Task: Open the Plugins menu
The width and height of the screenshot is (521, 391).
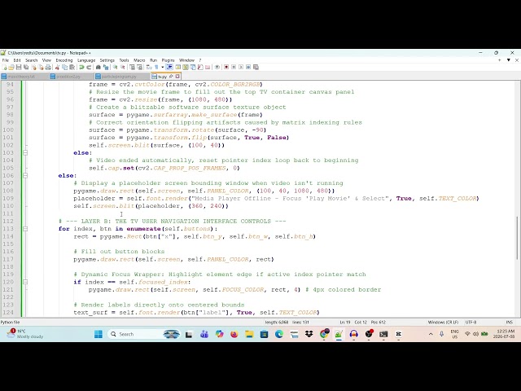Action: click(169, 60)
